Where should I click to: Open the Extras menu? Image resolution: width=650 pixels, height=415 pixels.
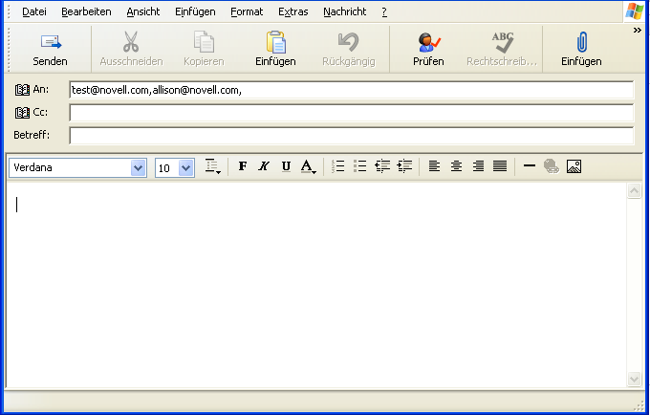pyautogui.click(x=292, y=11)
